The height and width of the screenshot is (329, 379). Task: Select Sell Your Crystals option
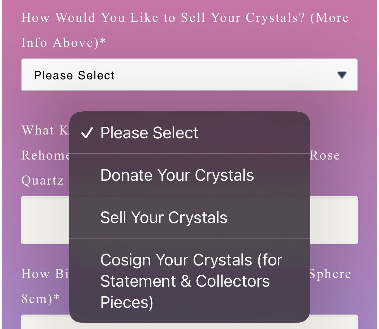(164, 218)
